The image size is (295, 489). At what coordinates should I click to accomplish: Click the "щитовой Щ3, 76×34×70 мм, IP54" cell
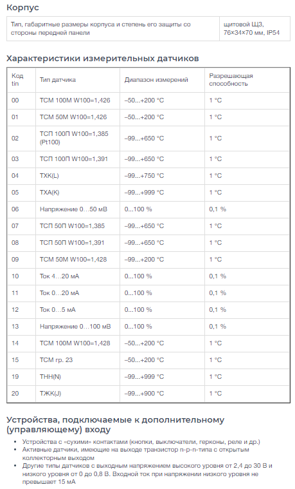tap(255, 28)
